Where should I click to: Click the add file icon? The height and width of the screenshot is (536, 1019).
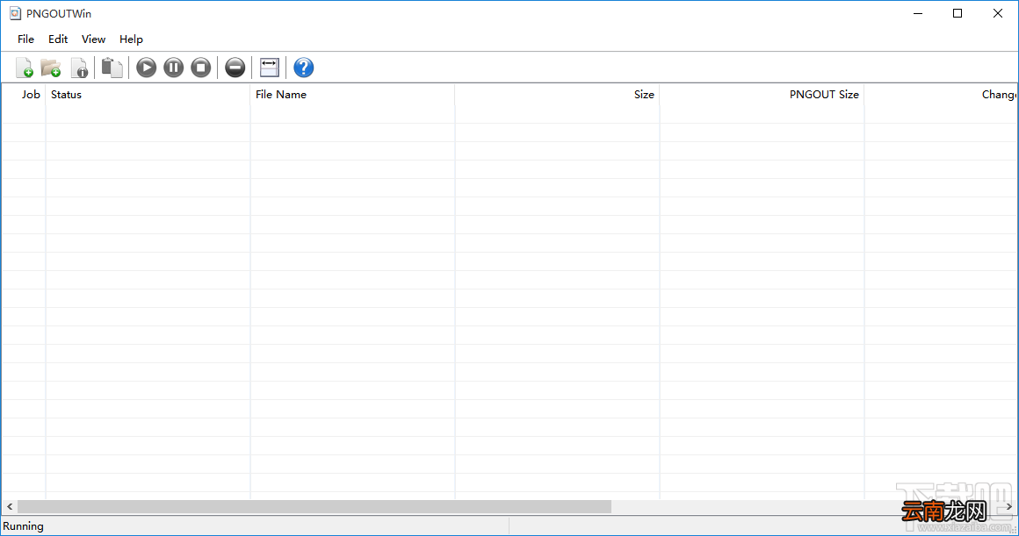[24, 68]
